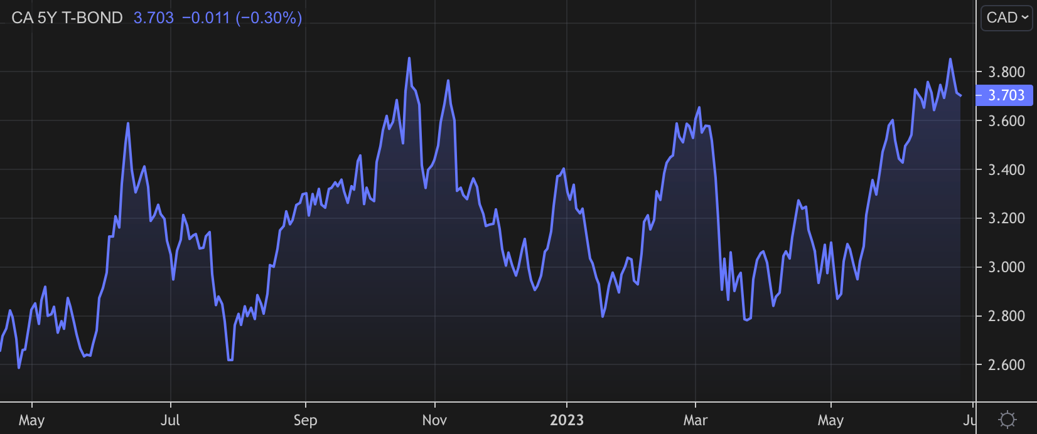1037x434 pixels.
Task: Click the 3.600 price axis label
Action: point(1006,120)
